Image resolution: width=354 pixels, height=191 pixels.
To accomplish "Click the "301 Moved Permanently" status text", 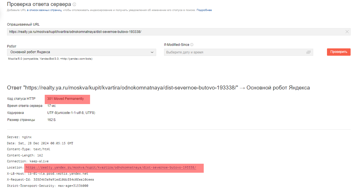I will 66,99.
